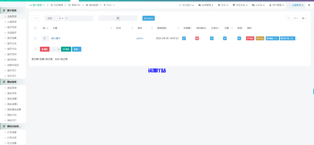Sort by the 主题 column sort arrows
This screenshot has height=145, width=314.
pos(111,28)
